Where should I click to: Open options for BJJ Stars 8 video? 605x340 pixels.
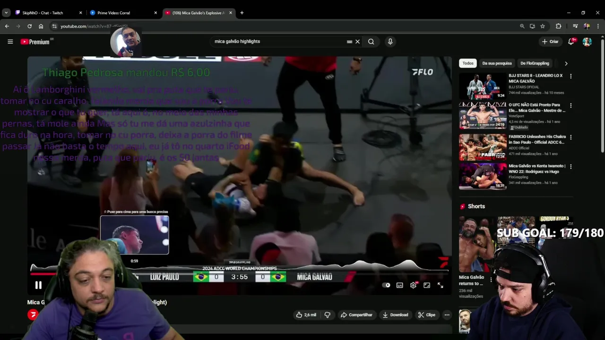point(570,76)
